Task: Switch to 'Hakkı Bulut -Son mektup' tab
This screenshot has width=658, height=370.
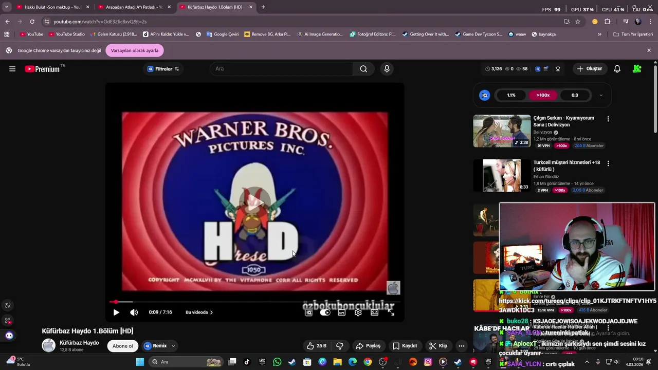Action: click(53, 7)
